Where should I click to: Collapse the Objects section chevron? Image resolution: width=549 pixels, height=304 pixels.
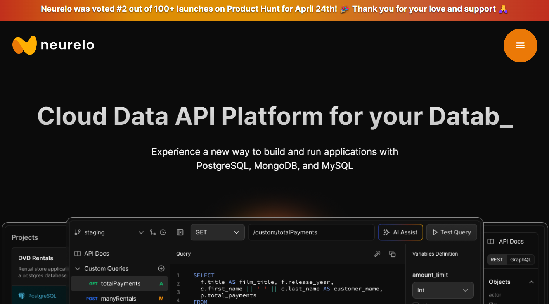[532, 282]
